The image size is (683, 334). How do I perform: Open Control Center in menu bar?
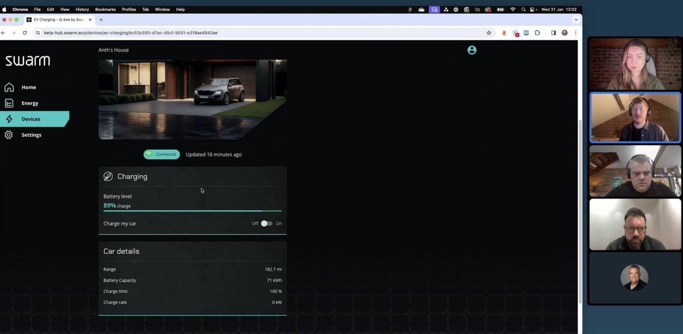[533, 10]
